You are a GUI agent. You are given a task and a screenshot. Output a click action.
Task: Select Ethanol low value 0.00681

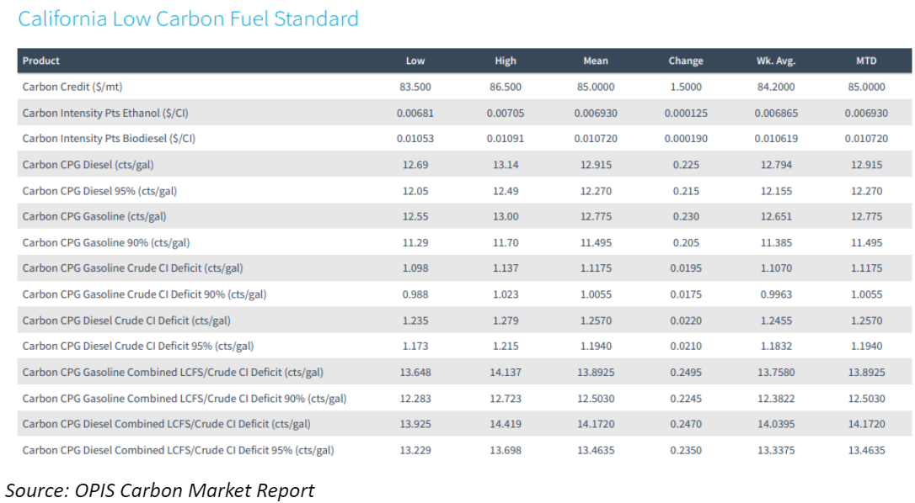[415, 113]
